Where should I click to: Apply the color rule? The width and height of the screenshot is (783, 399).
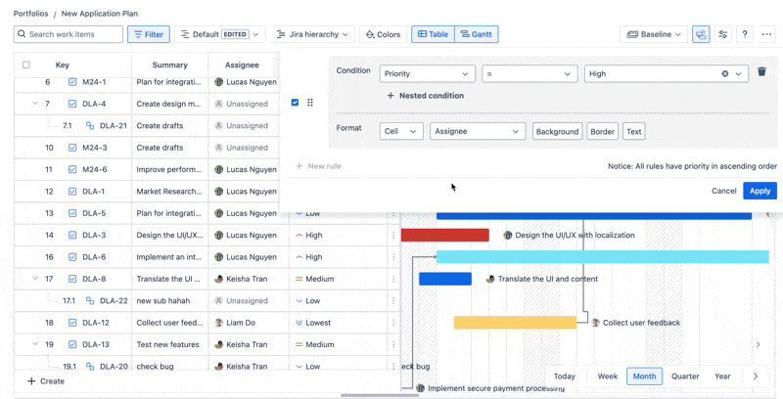pos(760,191)
